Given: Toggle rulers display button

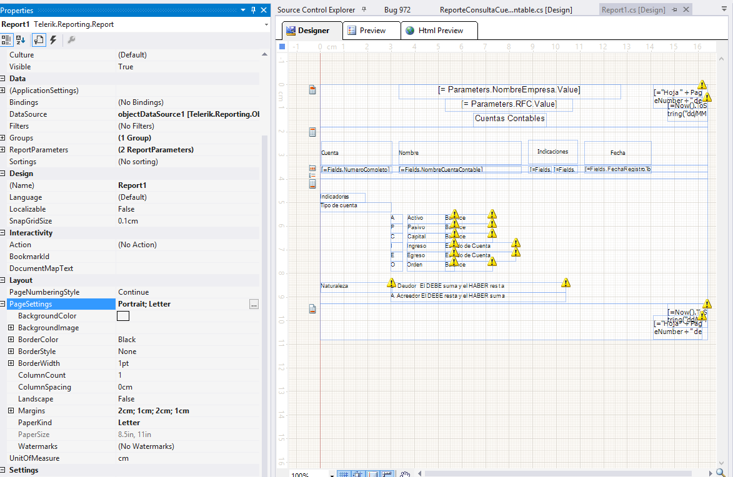Looking at the screenshot, I should pos(387,474).
